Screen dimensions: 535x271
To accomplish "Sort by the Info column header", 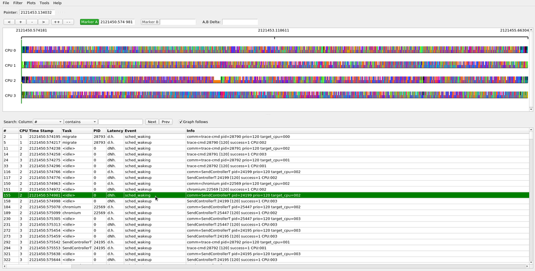I will coord(357,130).
